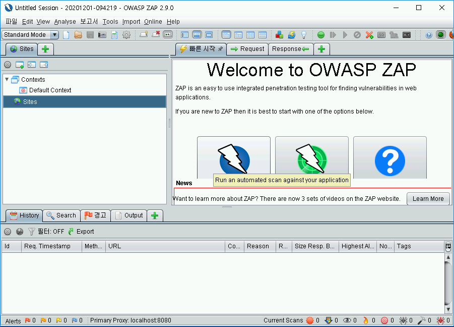Open the Search tab
Image resolution: width=454 pixels, height=327 pixels.
click(61, 215)
